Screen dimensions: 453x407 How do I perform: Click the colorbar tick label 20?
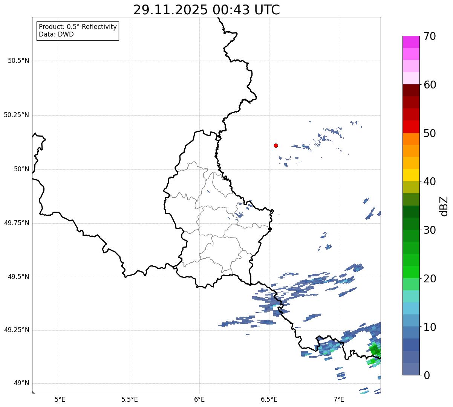(429, 279)
